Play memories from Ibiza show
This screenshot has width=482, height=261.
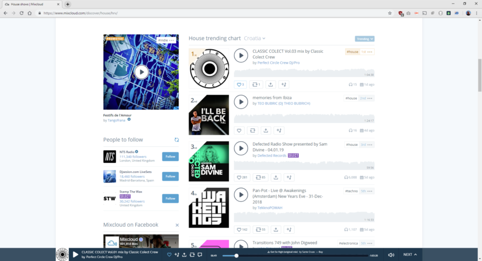tap(241, 102)
